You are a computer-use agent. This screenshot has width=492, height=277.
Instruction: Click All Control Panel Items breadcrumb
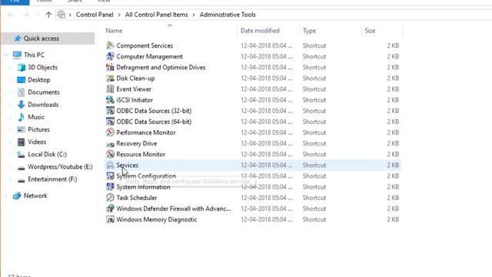[156, 15]
